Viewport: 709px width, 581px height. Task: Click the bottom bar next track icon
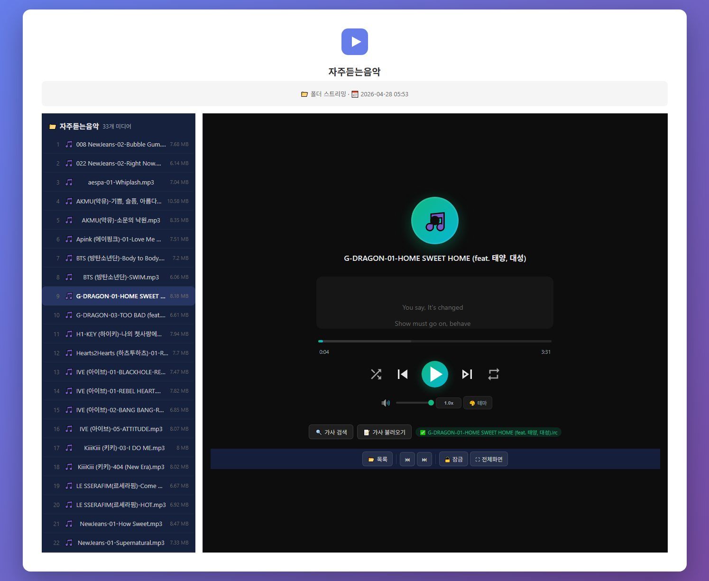(424, 460)
